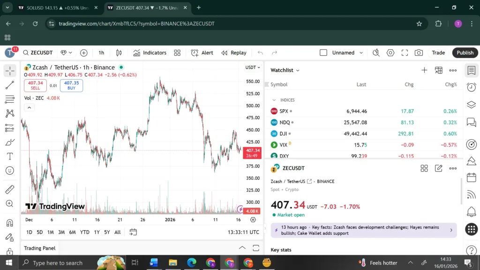The image size is (480, 270).
Task: Open the Watchlist dropdown
Action: click(x=285, y=70)
